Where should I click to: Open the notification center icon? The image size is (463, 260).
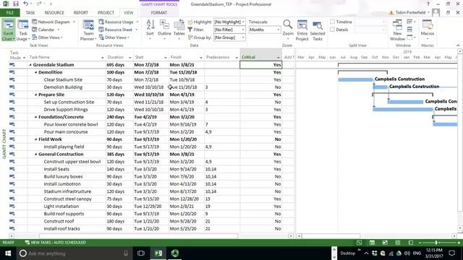[451, 253]
